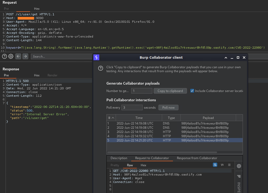This screenshot has width=268, height=193.
Task: Open response Hex tab
Action: click(x=37, y=75)
